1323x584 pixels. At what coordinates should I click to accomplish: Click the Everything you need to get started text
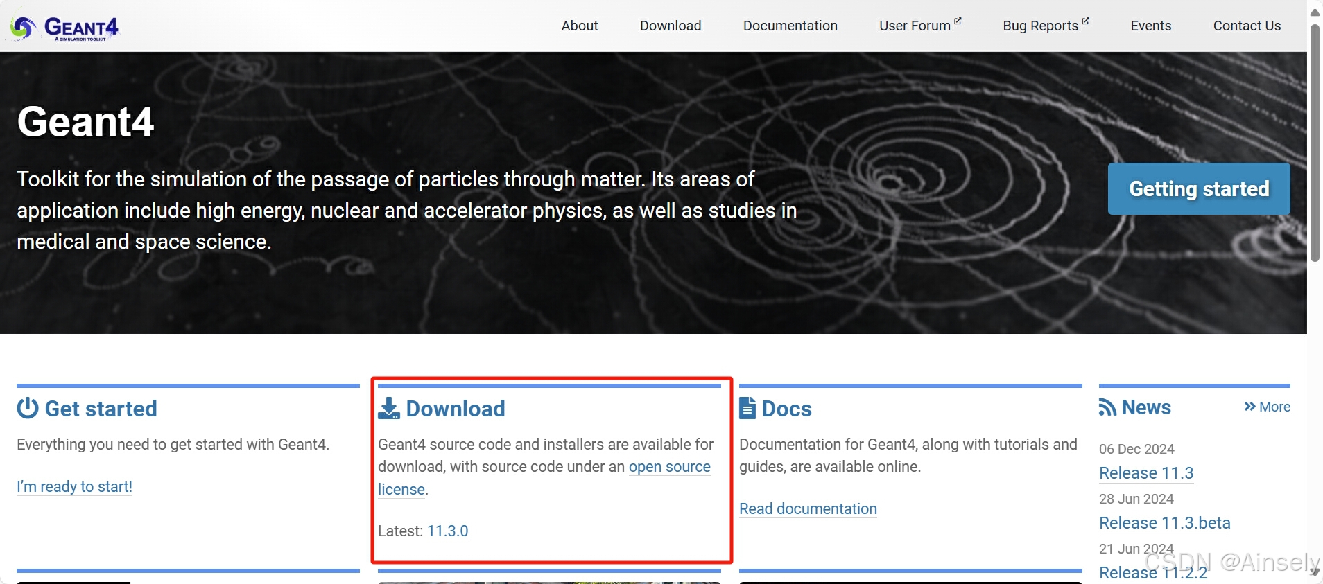[173, 444]
